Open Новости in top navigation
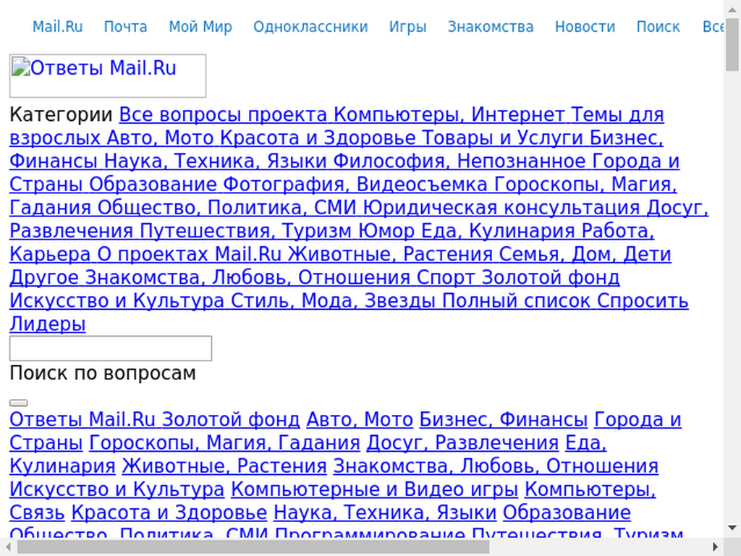741x556 pixels. (x=585, y=27)
